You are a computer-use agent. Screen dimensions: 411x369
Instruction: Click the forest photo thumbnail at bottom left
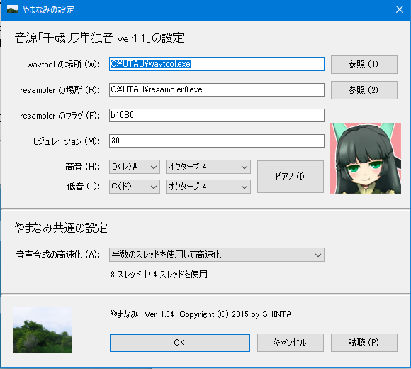(42, 330)
